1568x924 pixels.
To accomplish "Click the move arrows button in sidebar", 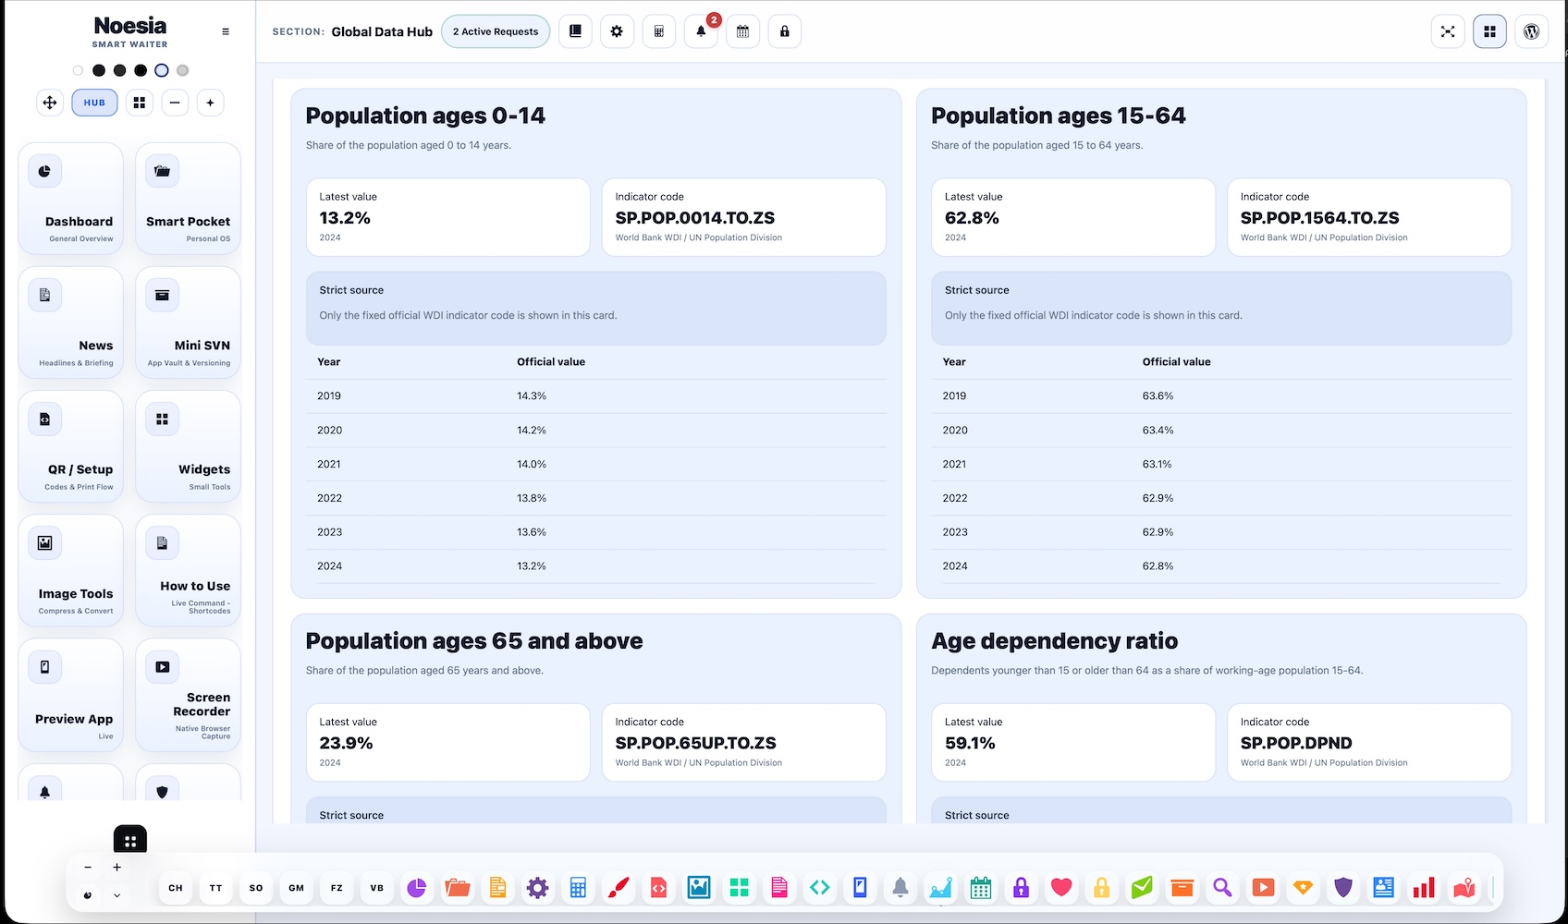I will (50, 103).
